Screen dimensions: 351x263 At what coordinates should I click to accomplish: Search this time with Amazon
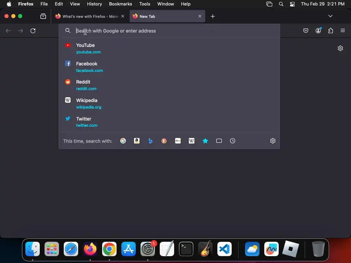pos(136,141)
